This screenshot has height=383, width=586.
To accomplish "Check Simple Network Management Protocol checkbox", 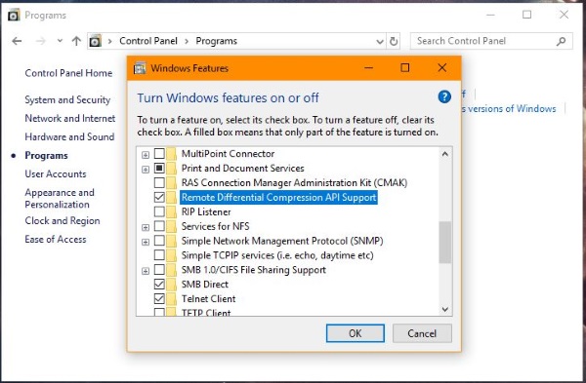I will click(159, 241).
